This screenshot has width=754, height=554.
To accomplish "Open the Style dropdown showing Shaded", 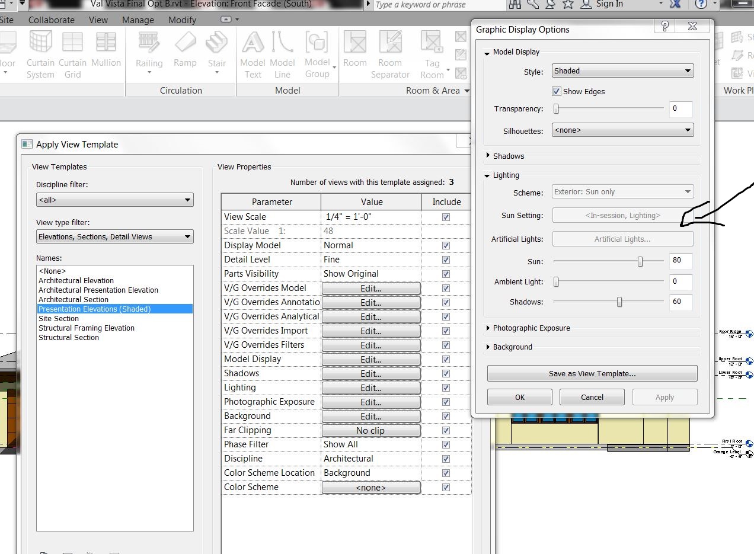I will [622, 71].
